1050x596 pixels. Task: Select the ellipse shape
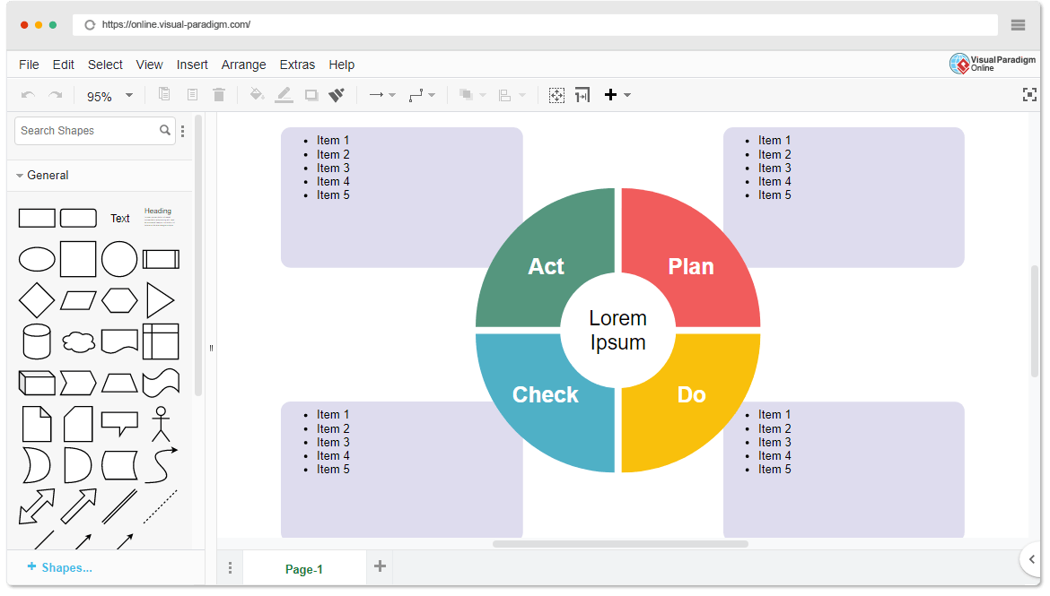pyautogui.click(x=37, y=259)
